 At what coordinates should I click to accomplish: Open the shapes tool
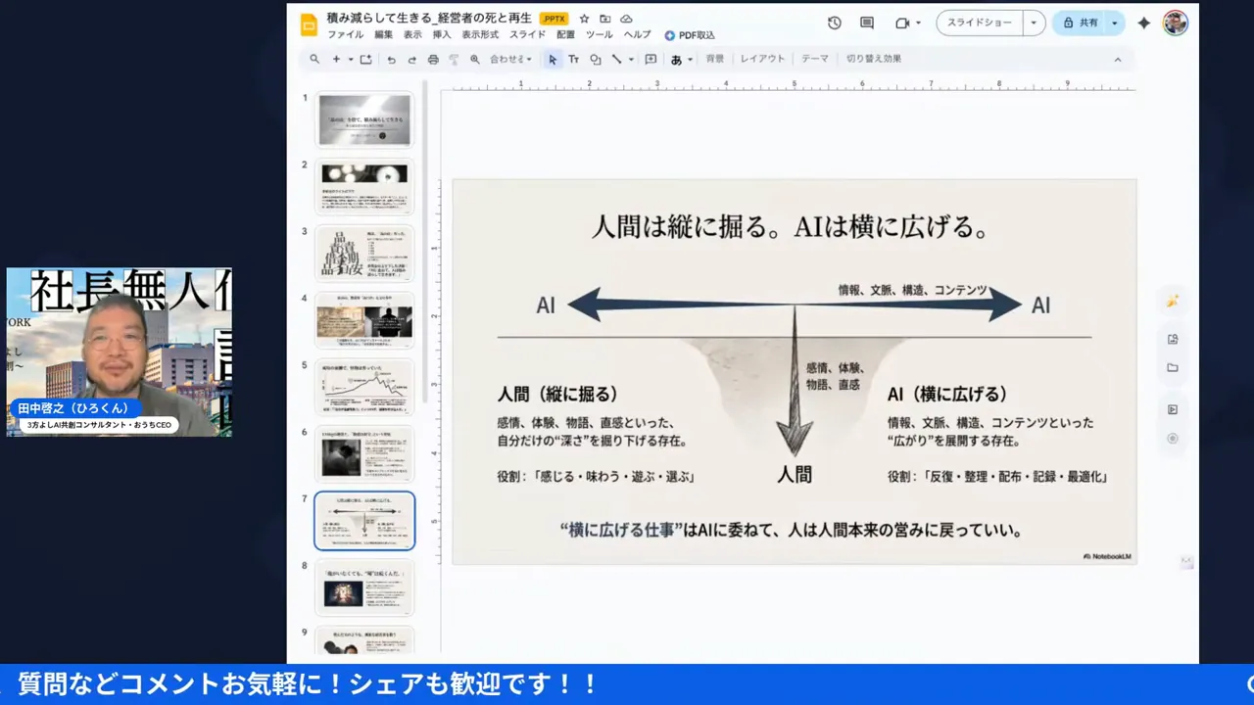tap(596, 59)
